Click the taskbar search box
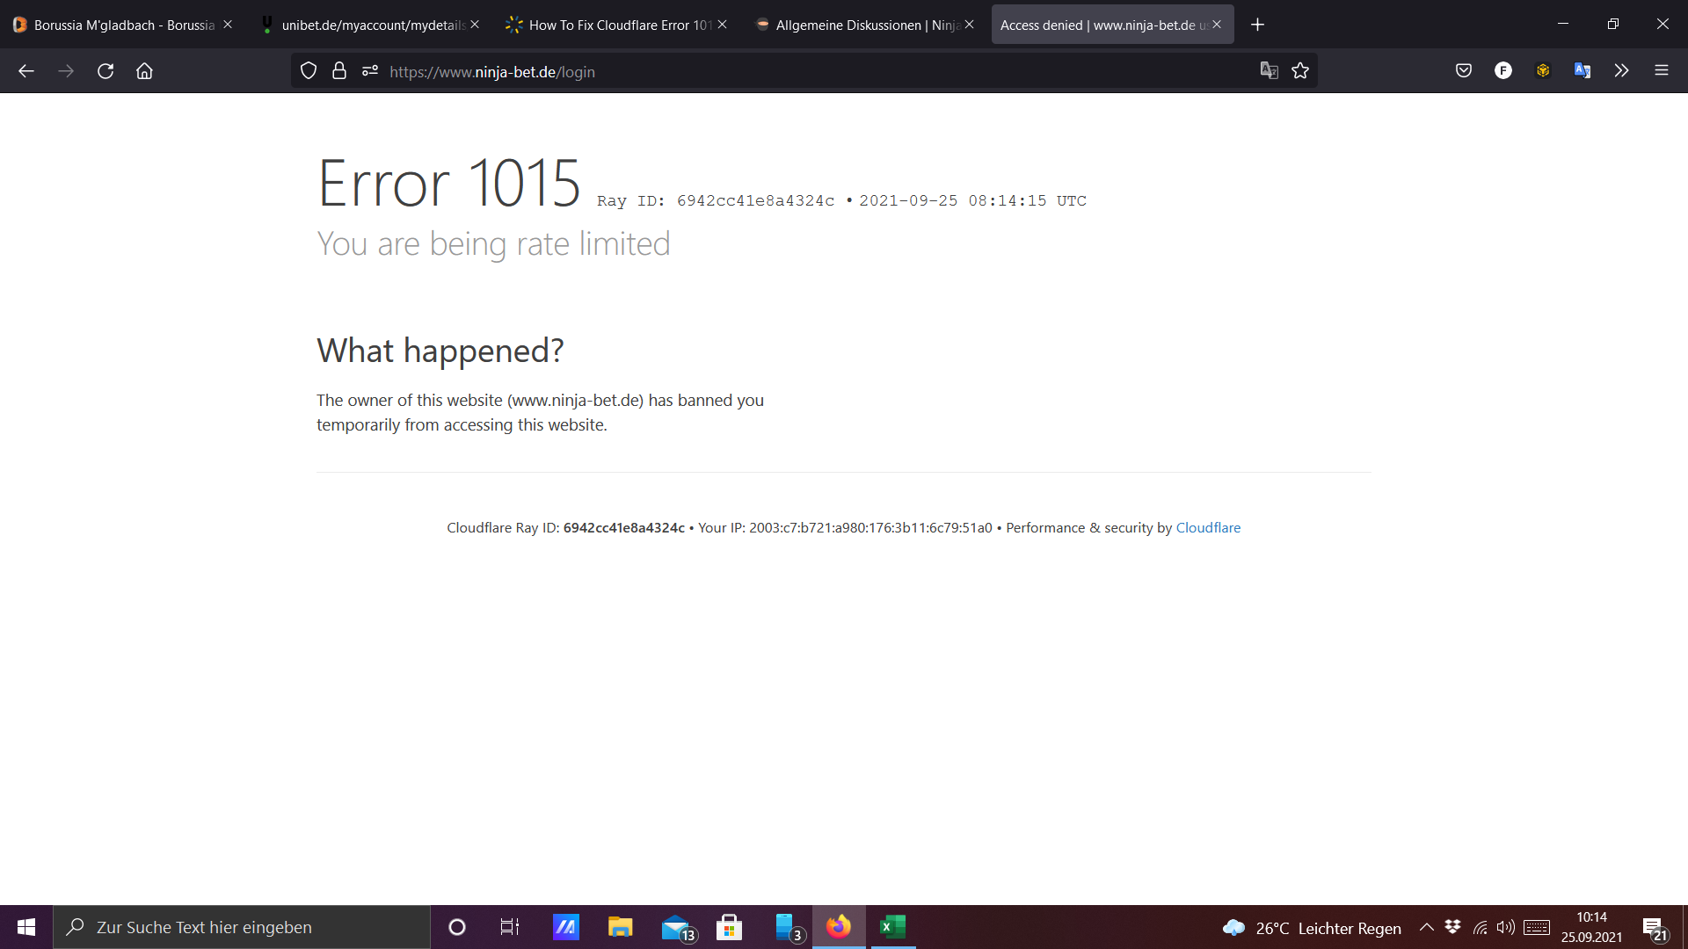Image resolution: width=1688 pixels, height=949 pixels. click(x=242, y=927)
